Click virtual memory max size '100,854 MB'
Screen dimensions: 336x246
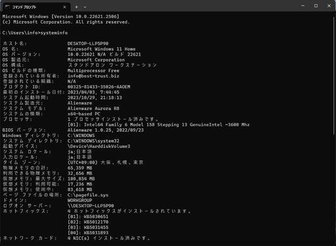coord(81,179)
